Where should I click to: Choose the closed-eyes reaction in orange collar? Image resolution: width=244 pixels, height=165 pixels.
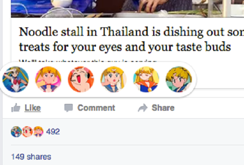click(146, 80)
